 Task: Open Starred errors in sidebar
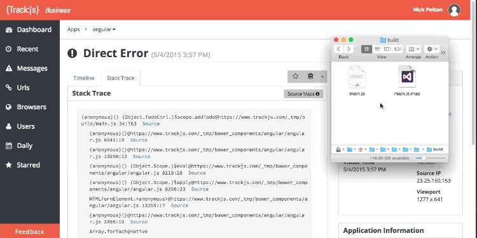click(x=30, y=165)
